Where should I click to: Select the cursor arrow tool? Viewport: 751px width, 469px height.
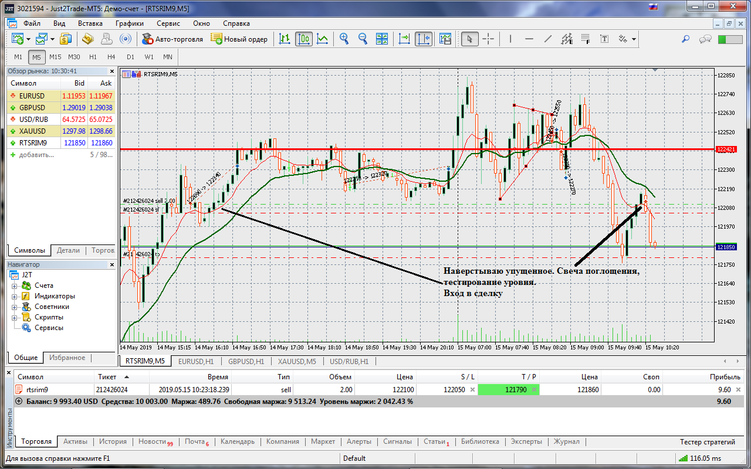pyautogui.click(x=469, y=39)
